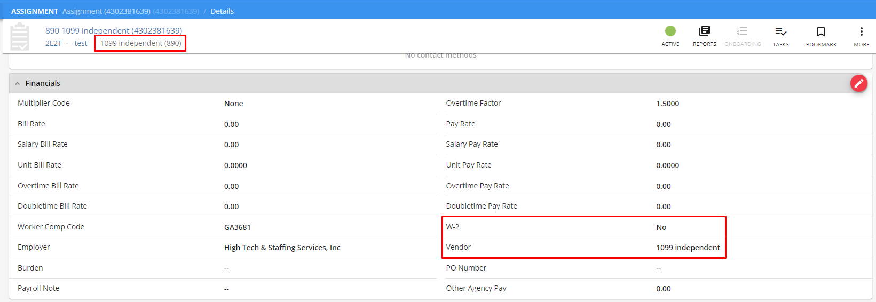
Task: Click the Unit Pay Rate value 0.0000
Action: pos(668,165)
